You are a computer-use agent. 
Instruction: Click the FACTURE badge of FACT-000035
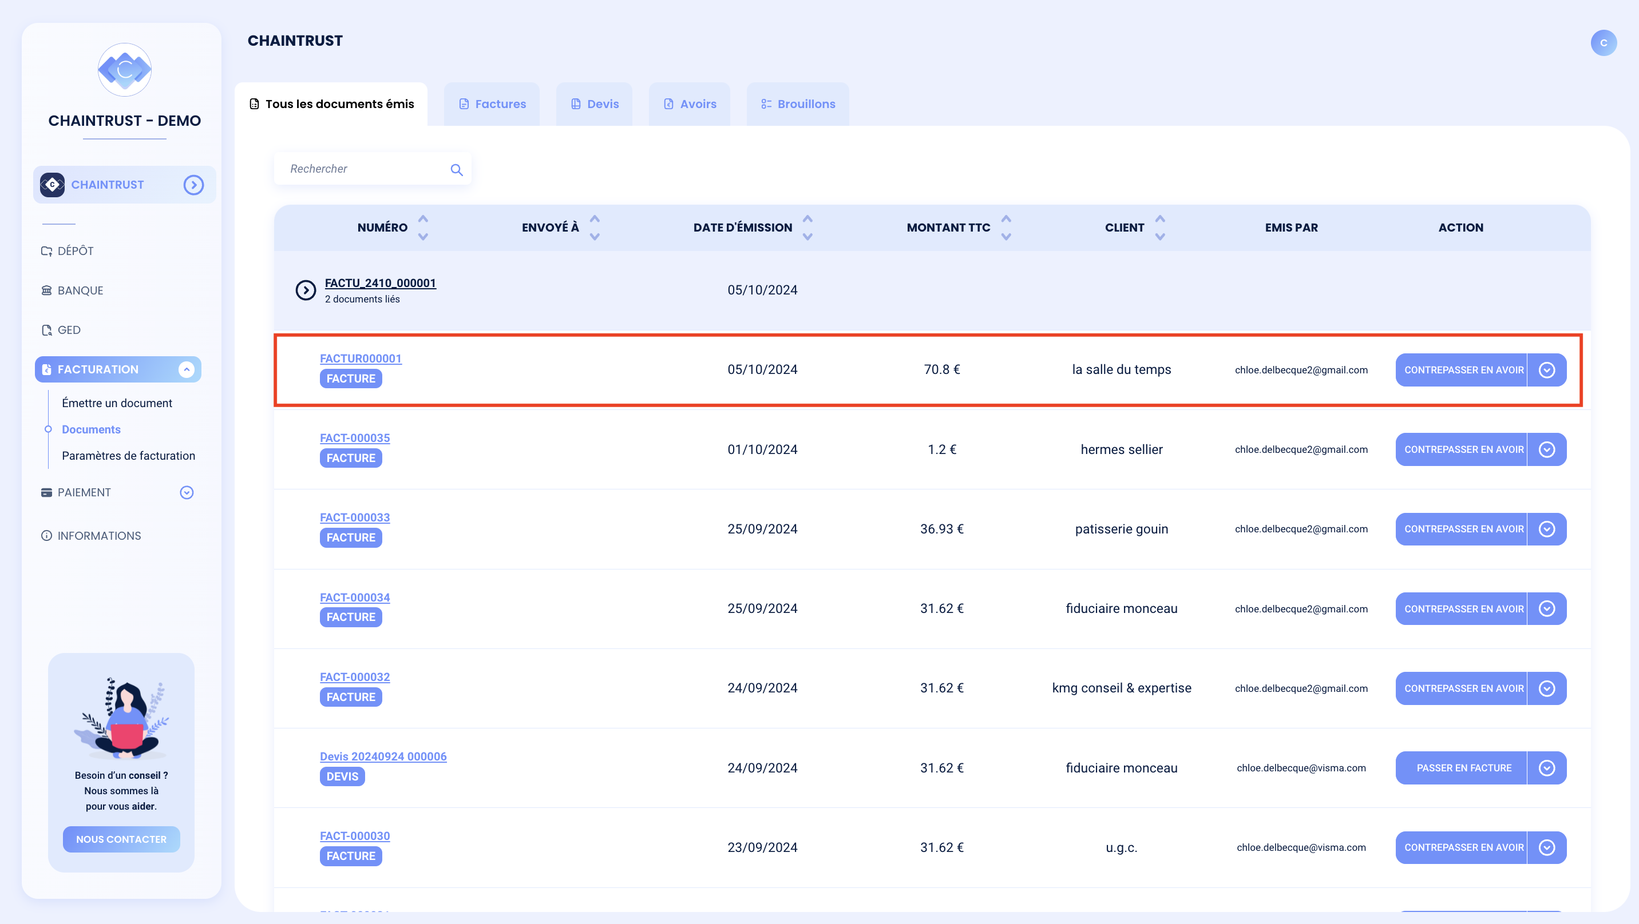coord(351,458)
